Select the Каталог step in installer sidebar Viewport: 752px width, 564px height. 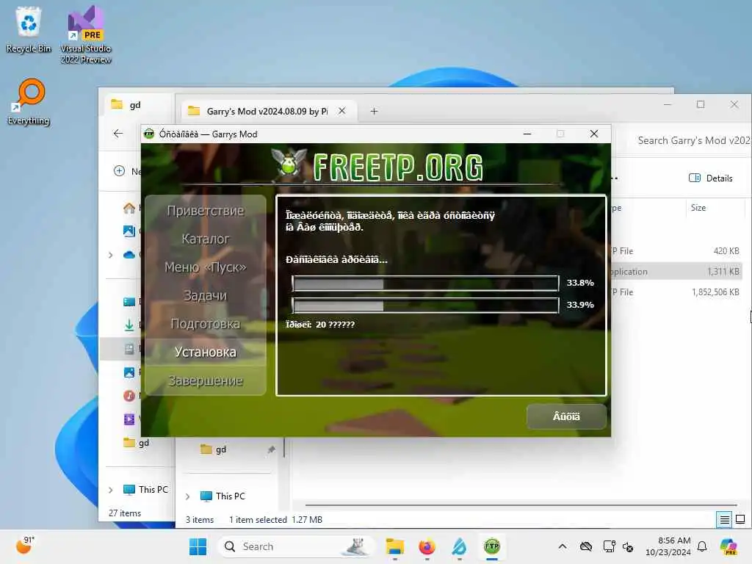coord(206,239)
